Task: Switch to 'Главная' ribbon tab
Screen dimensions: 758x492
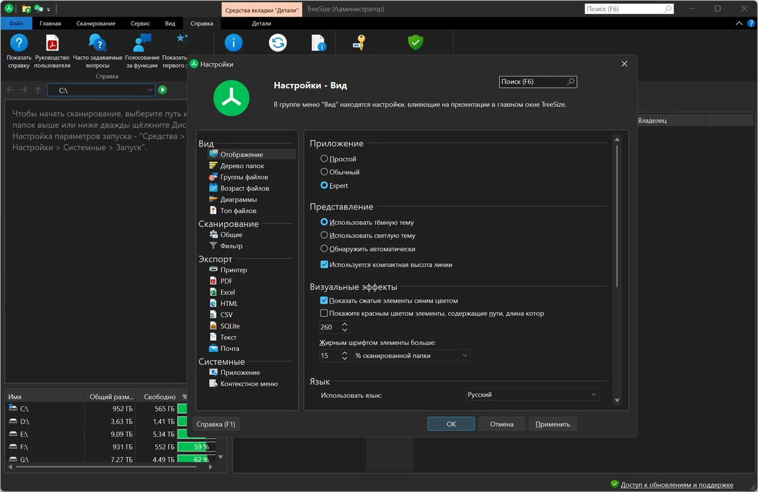Action: (51, 23)
